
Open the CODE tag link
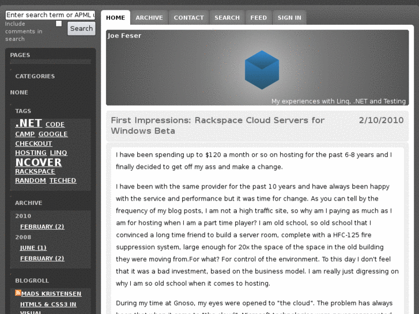(x=55, y=124)
